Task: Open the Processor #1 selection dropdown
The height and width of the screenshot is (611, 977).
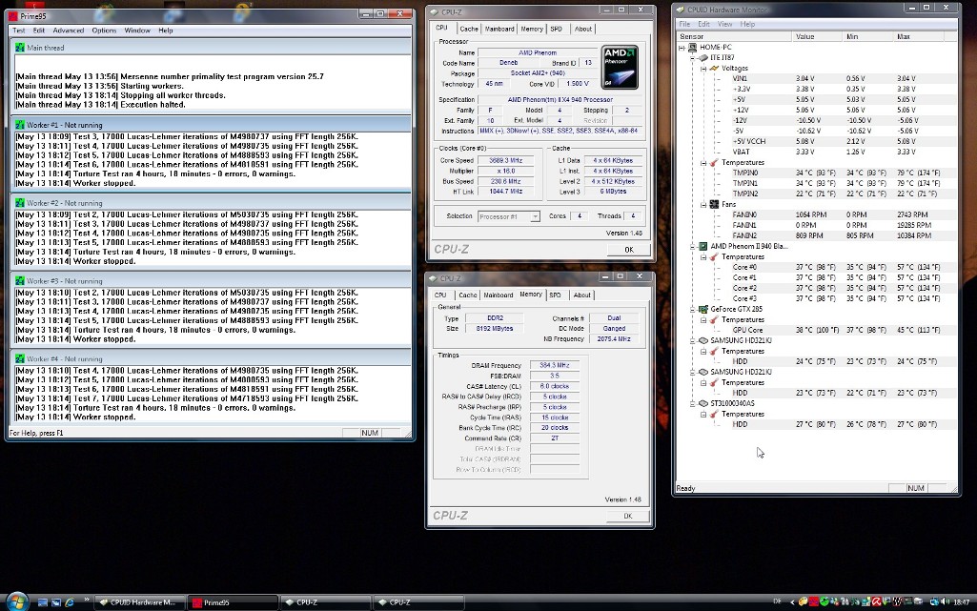Action: pos(535,216)
